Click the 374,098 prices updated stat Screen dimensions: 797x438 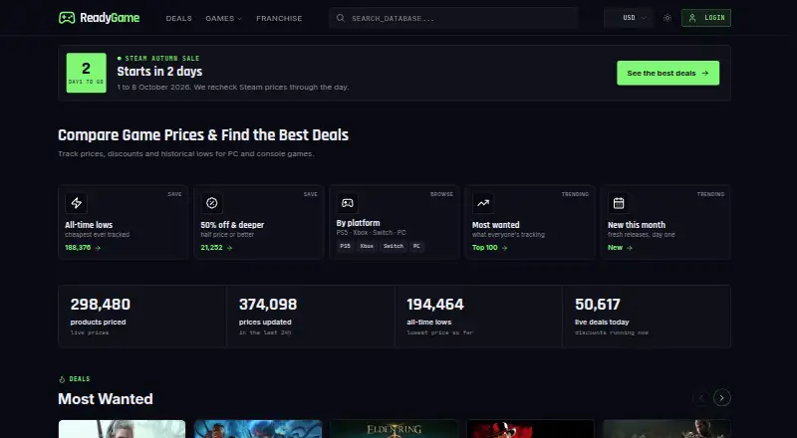311,317
